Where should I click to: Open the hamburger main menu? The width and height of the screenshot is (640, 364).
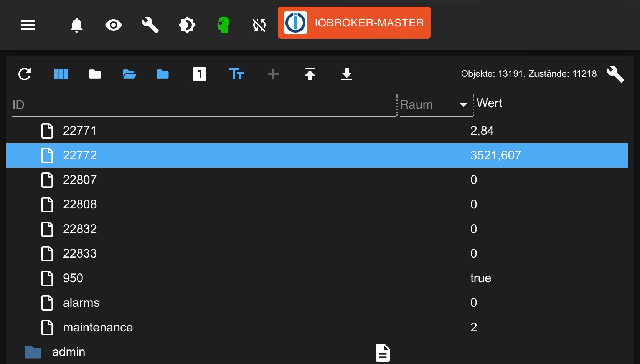[x=28, y=25]
